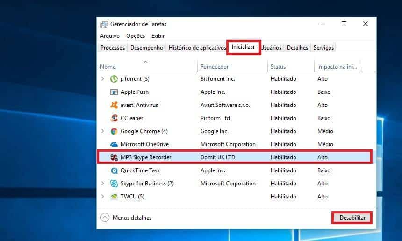The height and width of the screenshot is (241, 402).
Task: Maximize the Gerenciador de Tarefas window
Action: coord(344,24)
